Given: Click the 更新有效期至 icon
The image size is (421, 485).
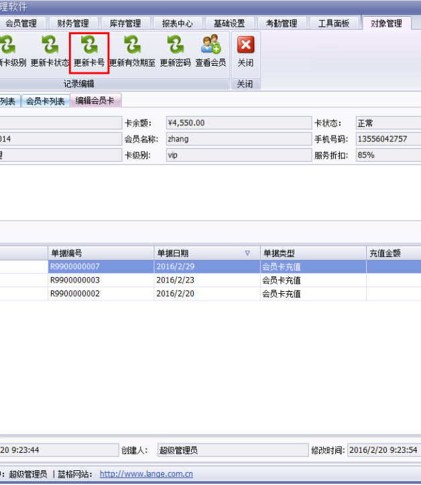Looking at the screenshot, I should point(132,45).
